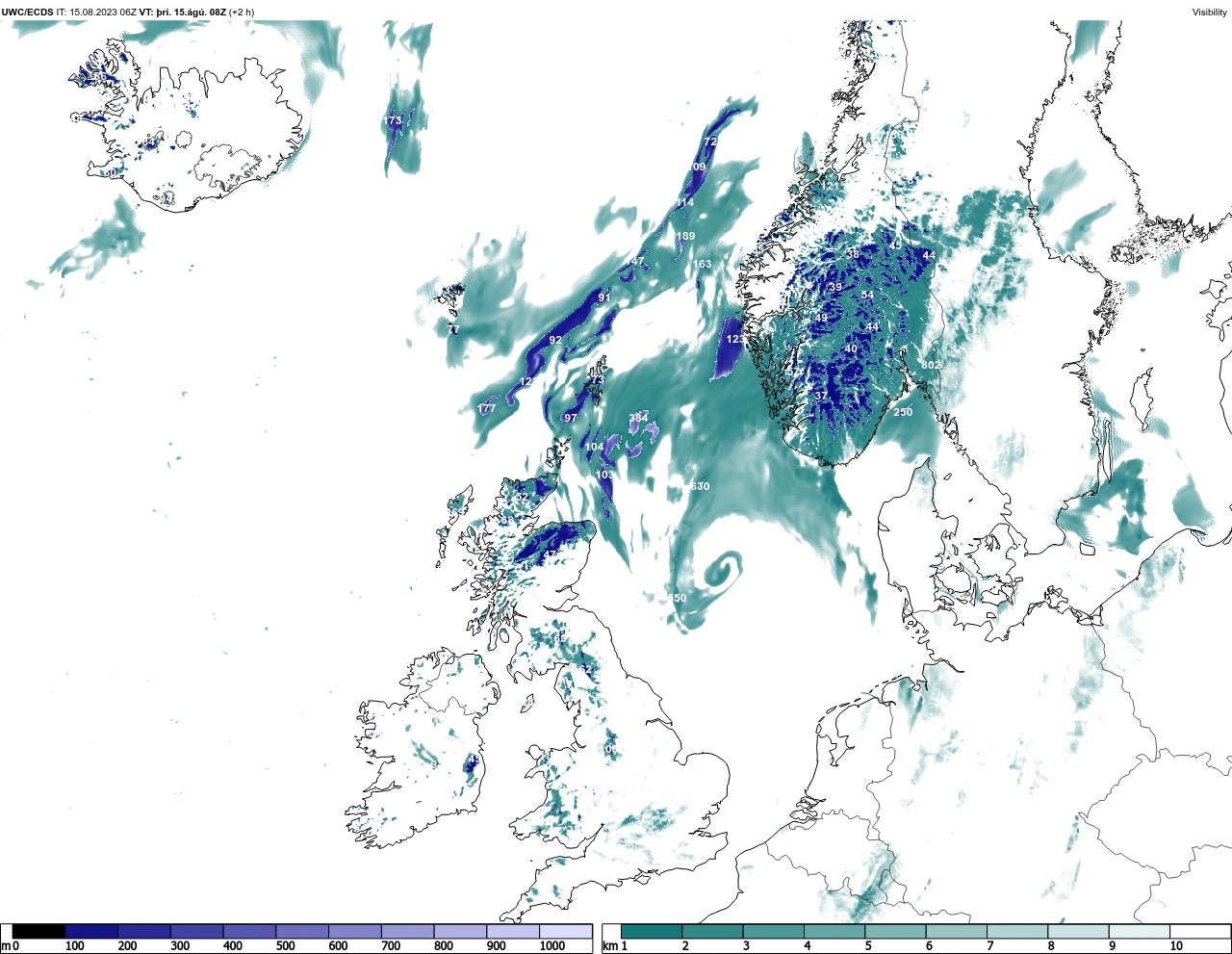The height and width of the screenshot is (954, 1232).
Task: Pick the 500–600 m legend color block
Action: 302,932
